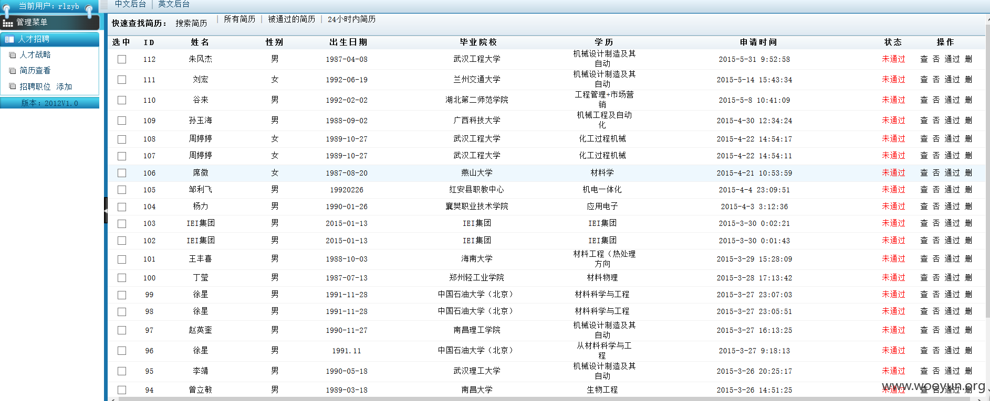Viewport: 990px width, 401px height.
Task: Click the name 邹利飞
Action: (201, 190)
